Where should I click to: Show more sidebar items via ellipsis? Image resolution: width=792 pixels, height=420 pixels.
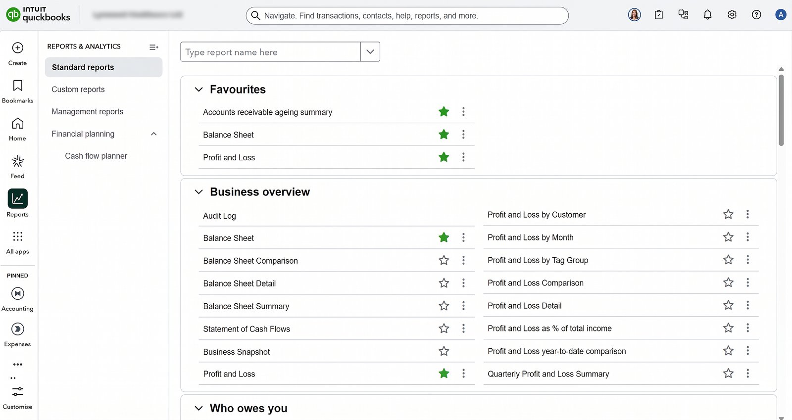tap(18, 365)
